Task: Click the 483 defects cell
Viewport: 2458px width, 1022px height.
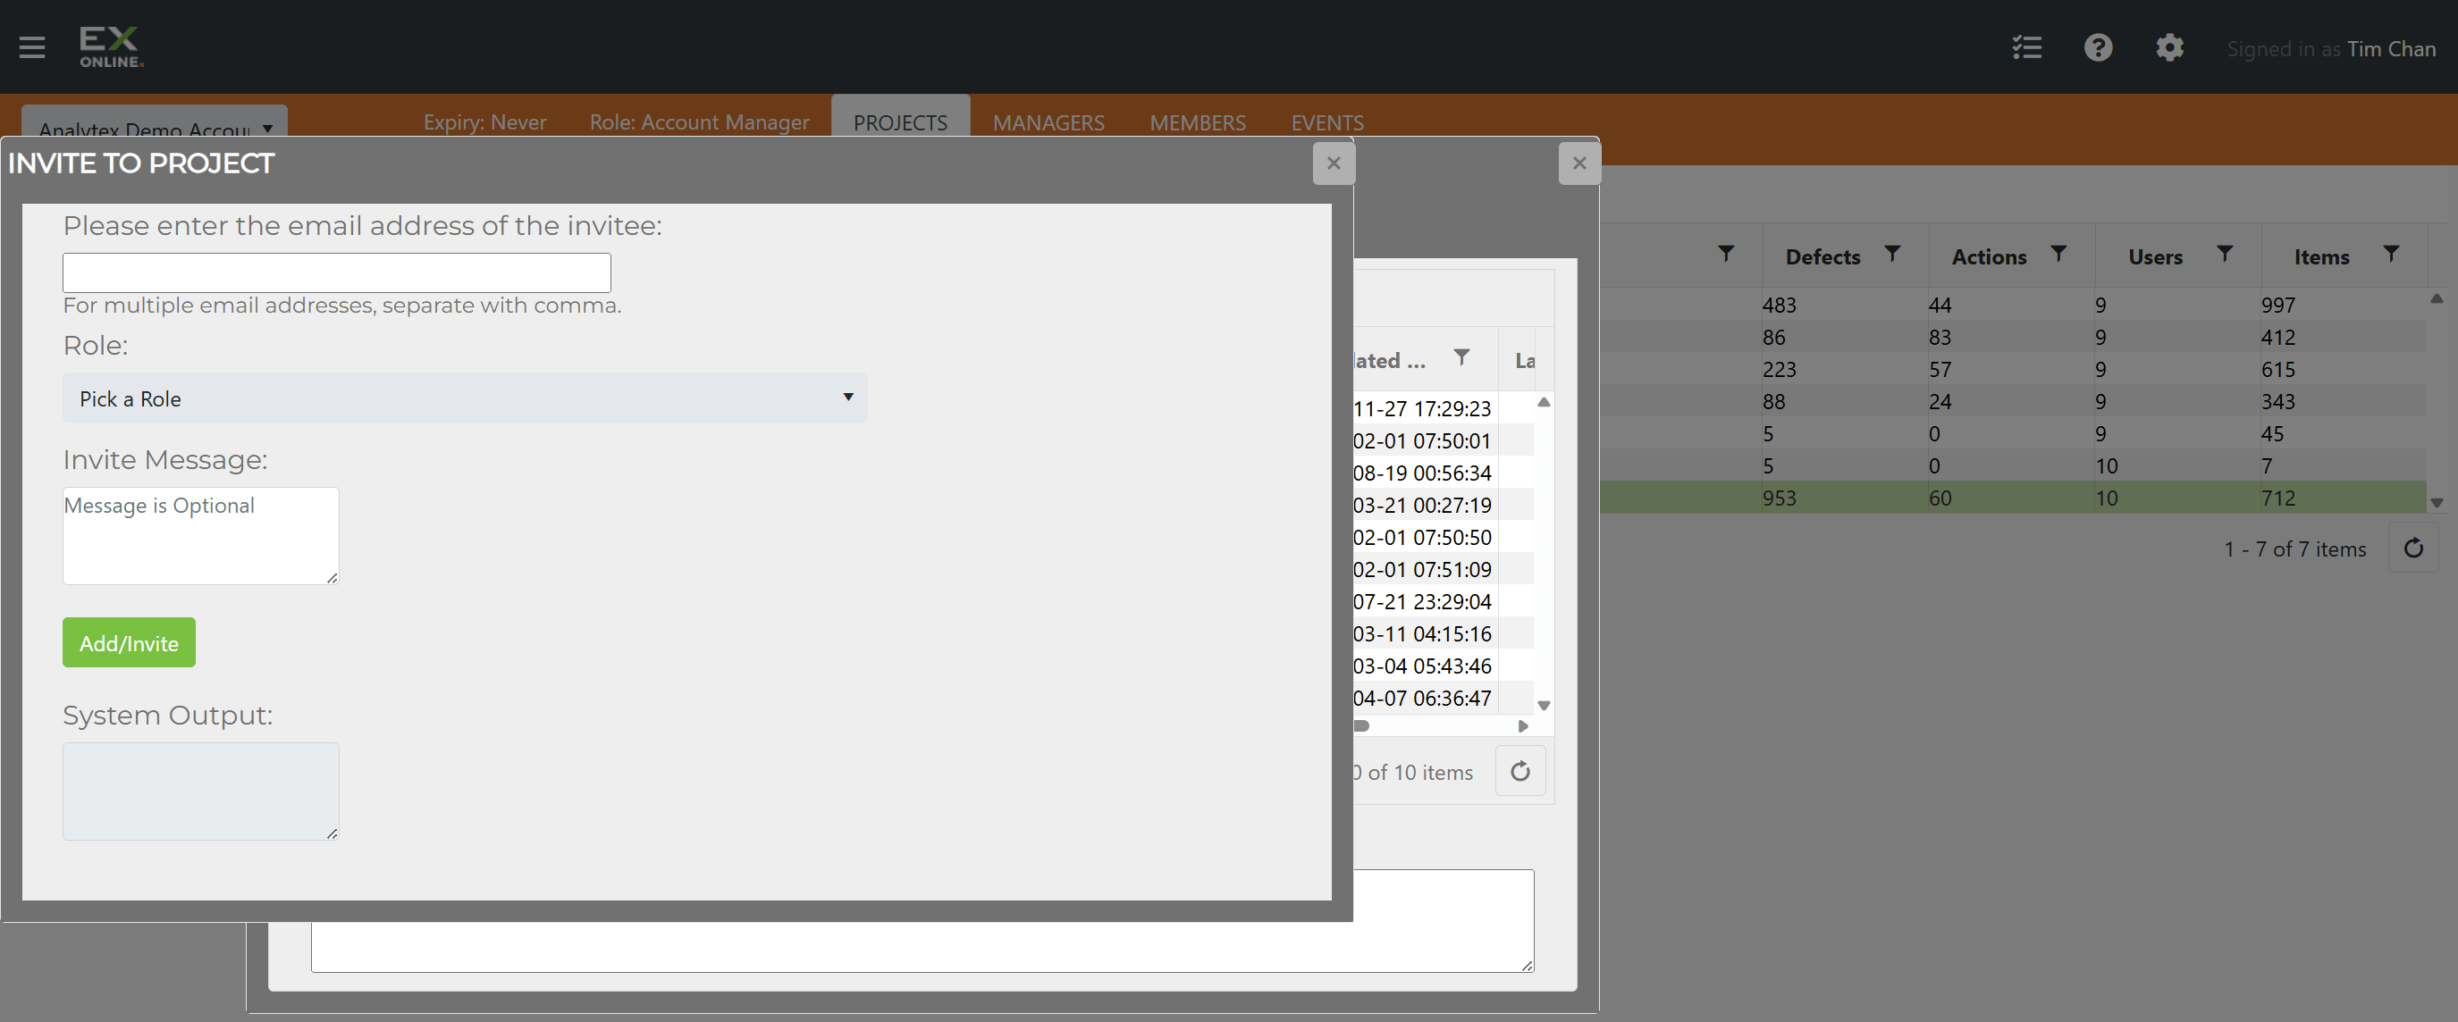Action: pyautogui.click(x=1845, y=305)
